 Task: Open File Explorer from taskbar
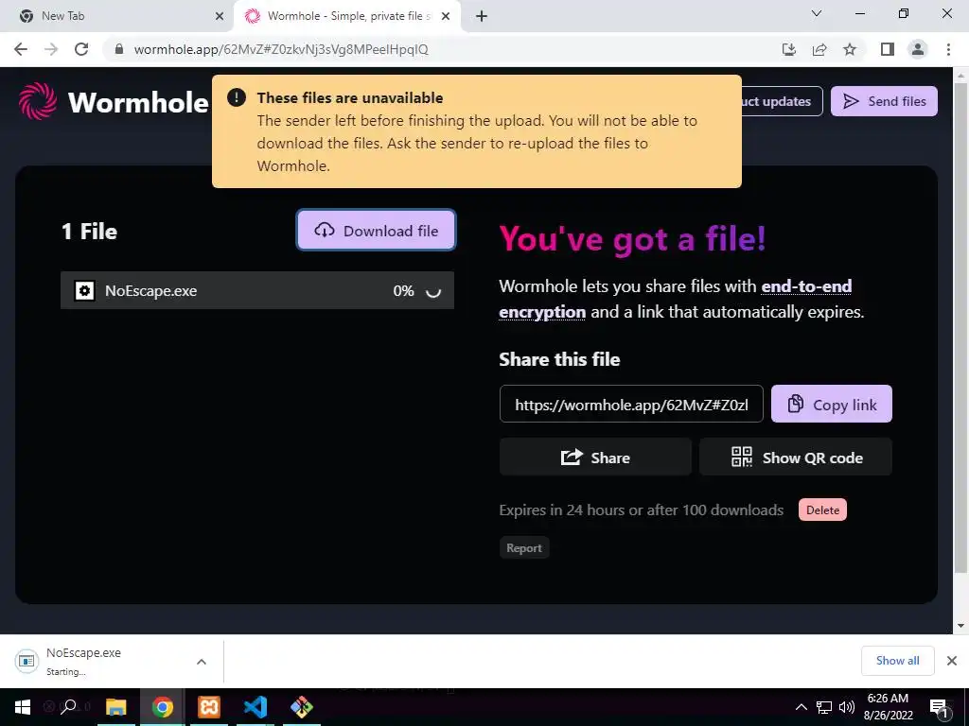click(115, 707)
